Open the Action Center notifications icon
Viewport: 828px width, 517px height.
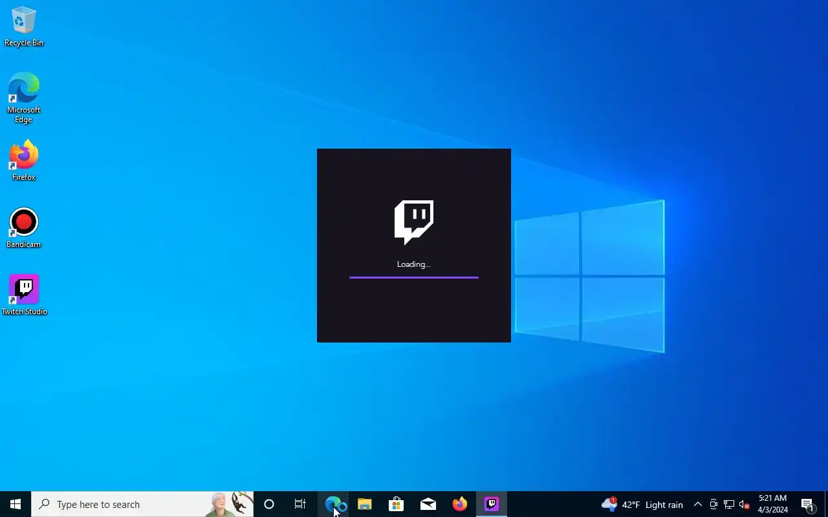click(x=807, y=504)
